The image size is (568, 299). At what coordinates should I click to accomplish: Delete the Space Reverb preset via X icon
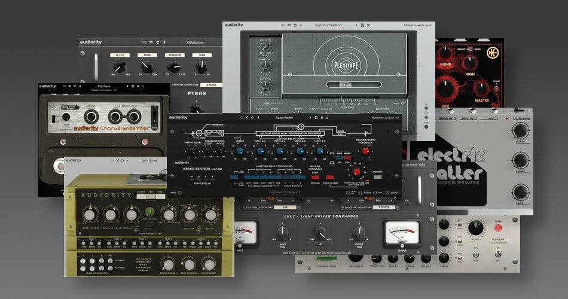click(x=322, y=118)
